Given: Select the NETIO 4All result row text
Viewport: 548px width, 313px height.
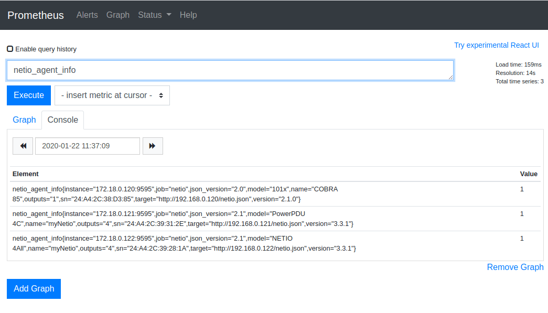Looking at the screenshot, I should point(184,243).
